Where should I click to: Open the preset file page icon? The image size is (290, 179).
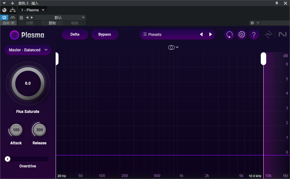click(21, 18)
